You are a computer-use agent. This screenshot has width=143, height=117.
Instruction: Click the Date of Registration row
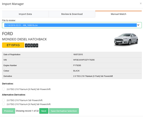(x=72, y=54)
